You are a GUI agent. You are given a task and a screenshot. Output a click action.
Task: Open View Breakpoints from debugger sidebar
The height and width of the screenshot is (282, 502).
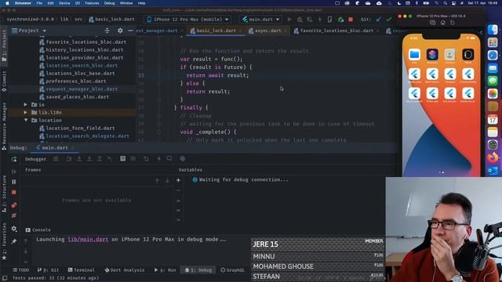coord(14,205)
